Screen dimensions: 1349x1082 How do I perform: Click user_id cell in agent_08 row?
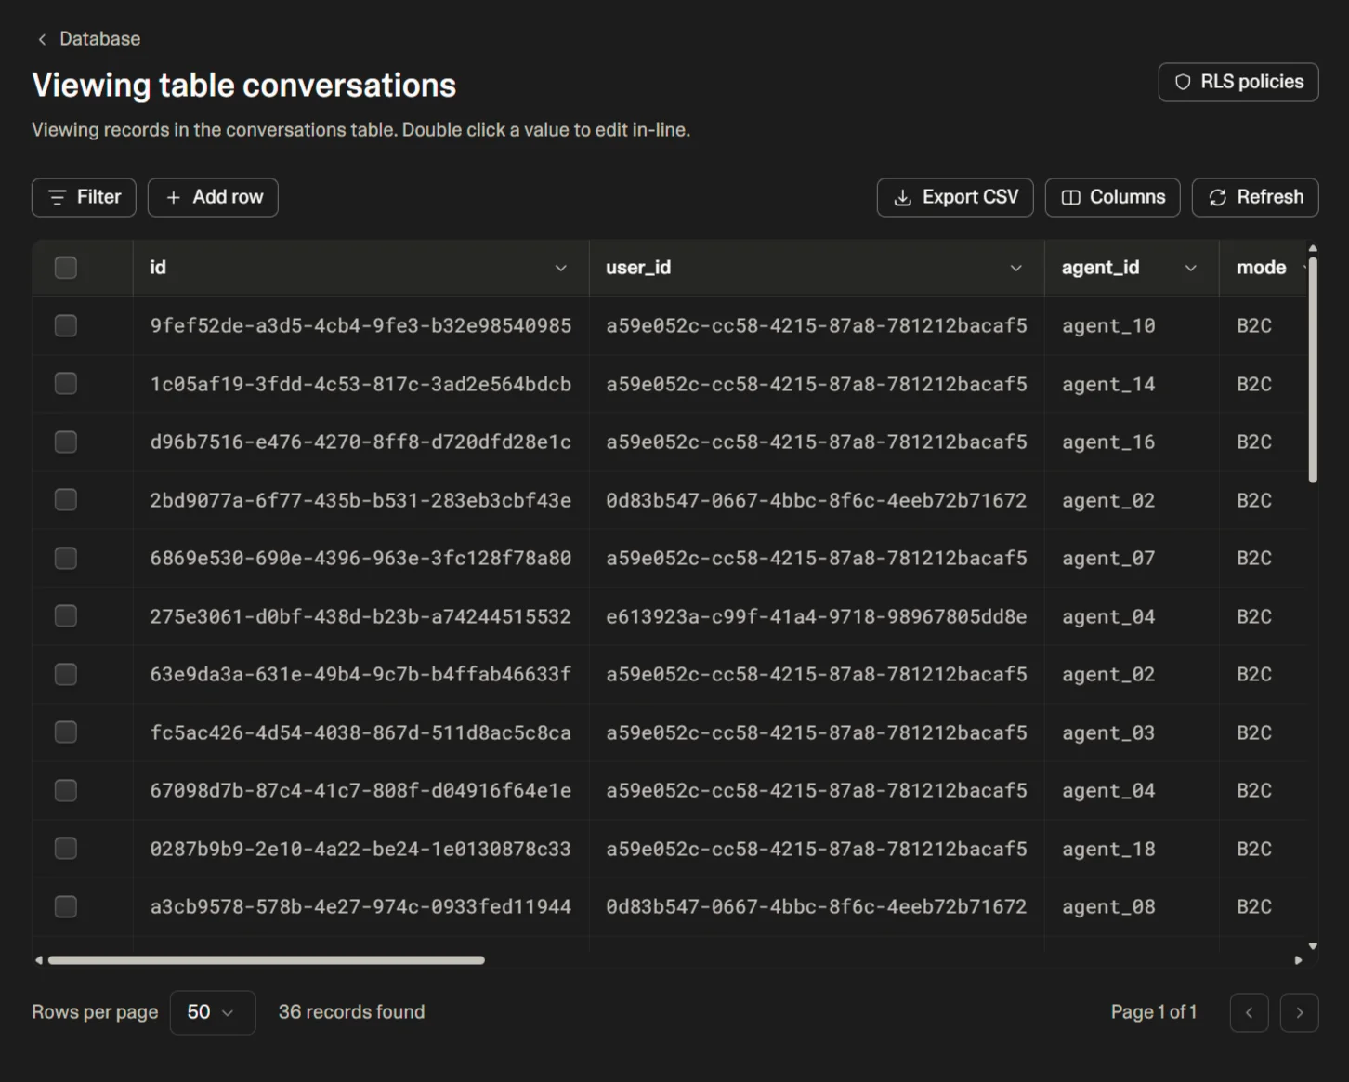click(817, 906)
